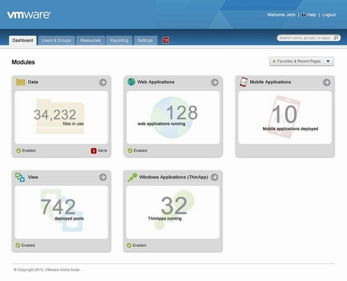Open the View module arrow icon
Viewport: 347px width, 281px height.
pos(103,177)
